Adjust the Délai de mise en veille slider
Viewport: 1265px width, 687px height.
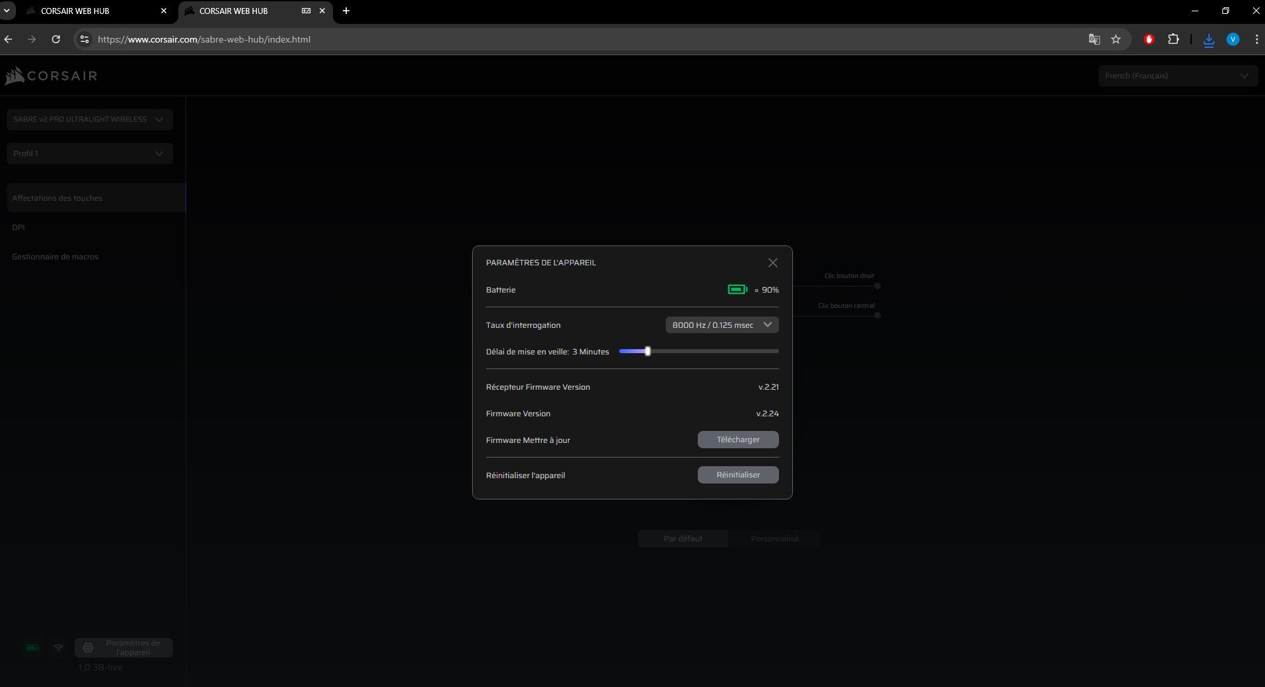pyautogui.click(x=648, y=351)
